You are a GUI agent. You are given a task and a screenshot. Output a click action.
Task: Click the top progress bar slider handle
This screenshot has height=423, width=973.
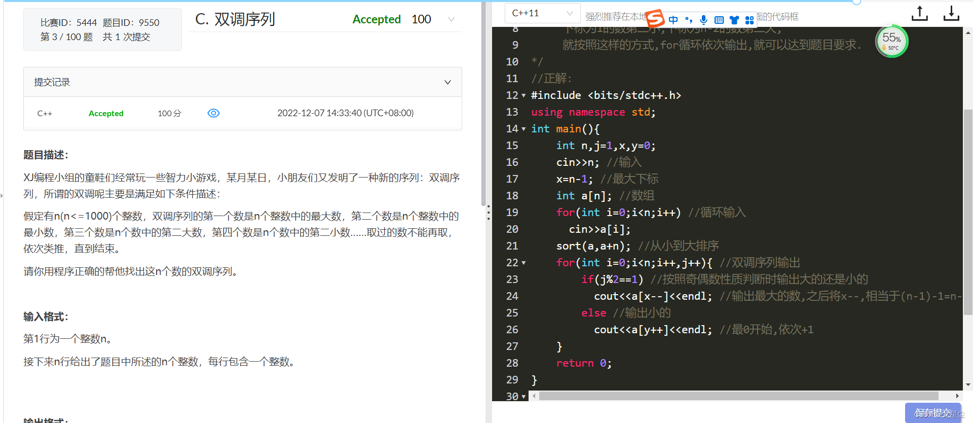coord(856,2)
